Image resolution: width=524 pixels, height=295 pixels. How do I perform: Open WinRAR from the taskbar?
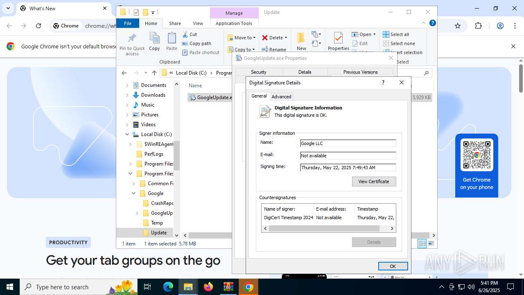tap(228, 287)
